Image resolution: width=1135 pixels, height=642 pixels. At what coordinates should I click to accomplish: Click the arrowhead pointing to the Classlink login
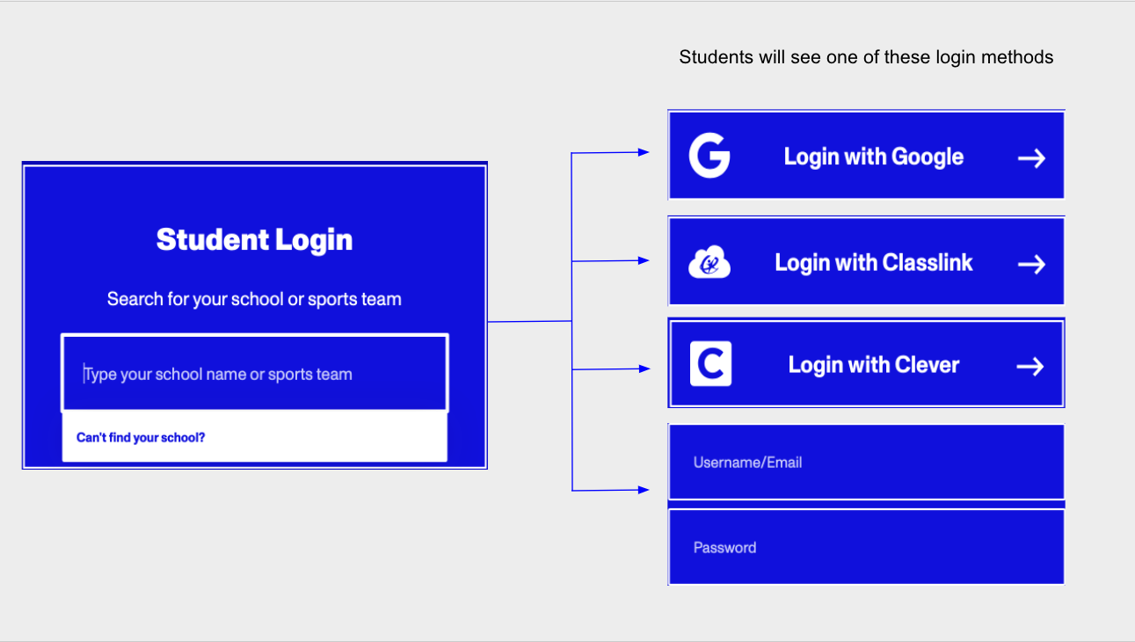point(644,260)
